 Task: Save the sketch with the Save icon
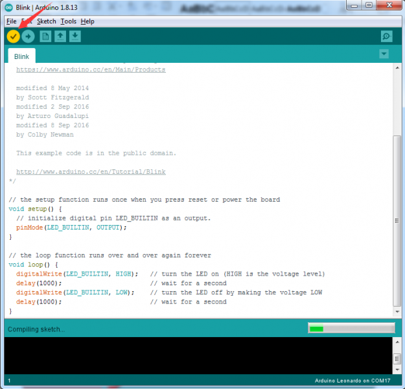[75, 36]
